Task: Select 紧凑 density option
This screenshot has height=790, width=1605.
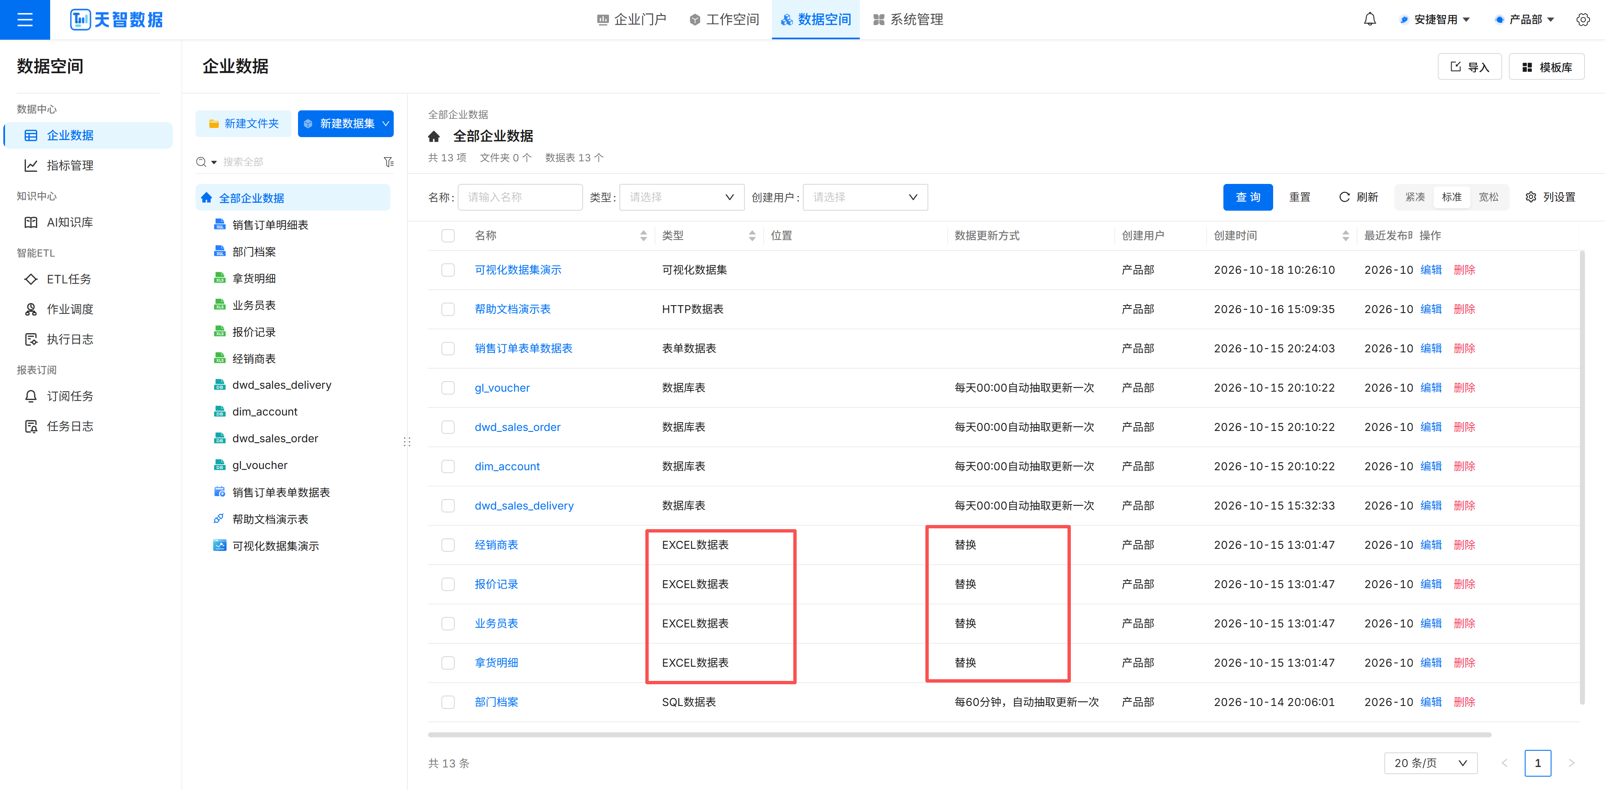Action: coord(1414,197)
